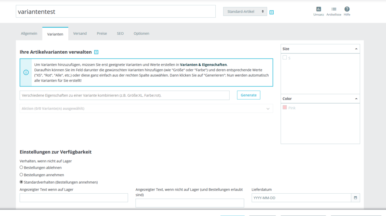Switch to the Allgemein tab
386x216 pixels.
point(29,34)
